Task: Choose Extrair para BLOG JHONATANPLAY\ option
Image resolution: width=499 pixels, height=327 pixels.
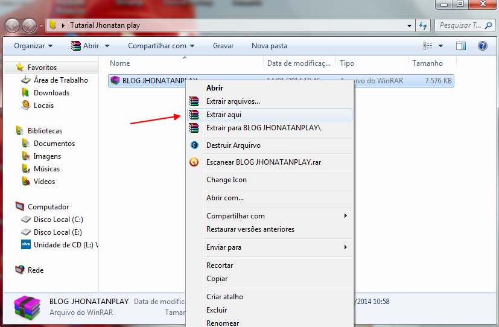Action: (270, 128)
